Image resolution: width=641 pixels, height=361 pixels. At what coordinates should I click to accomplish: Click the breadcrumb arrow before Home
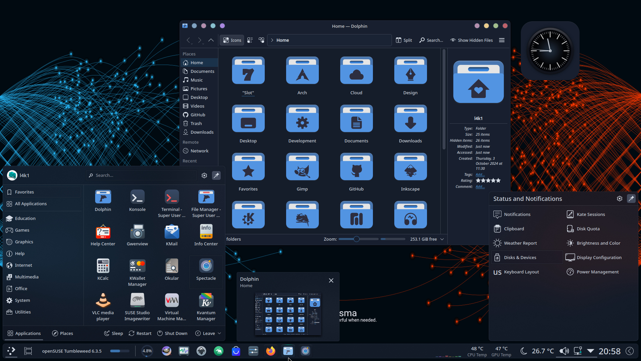tap(272, 40)
